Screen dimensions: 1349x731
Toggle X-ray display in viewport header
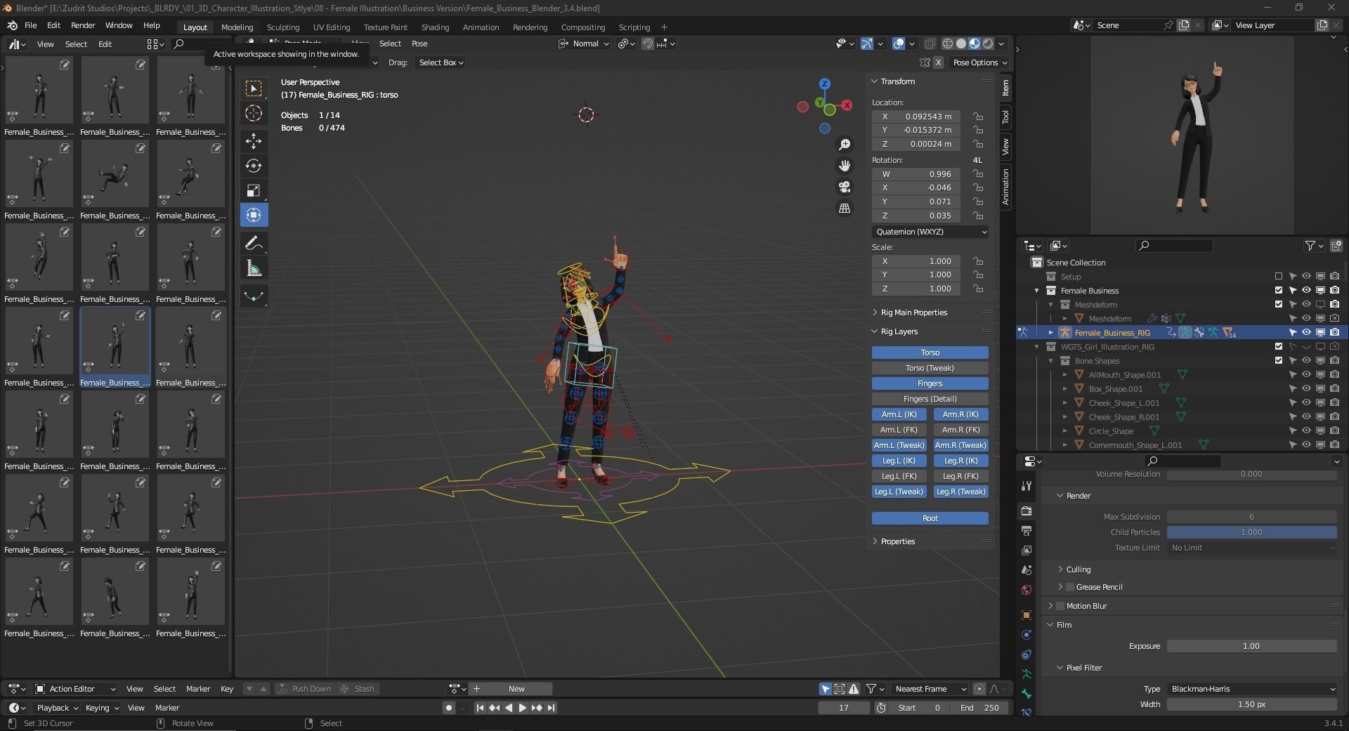pyautogui.click(x=930, y=44)
